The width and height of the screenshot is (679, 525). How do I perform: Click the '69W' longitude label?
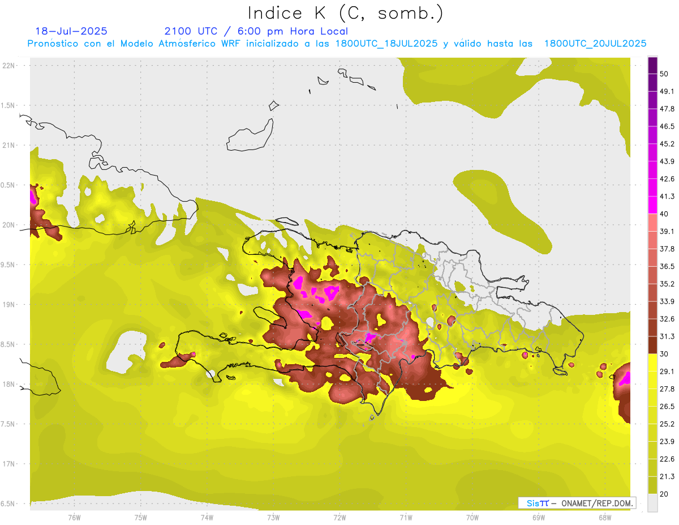[x=539, y=518]
